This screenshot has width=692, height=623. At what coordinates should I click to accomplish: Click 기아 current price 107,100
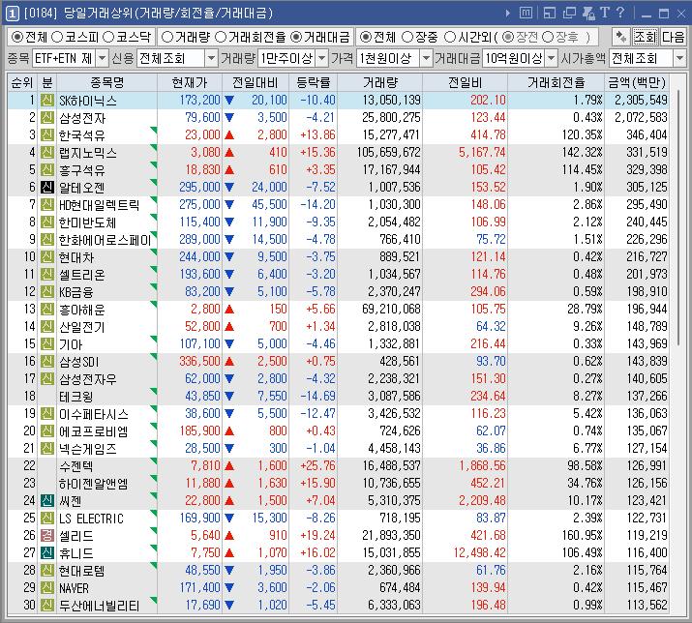click(x=199, y=343)
